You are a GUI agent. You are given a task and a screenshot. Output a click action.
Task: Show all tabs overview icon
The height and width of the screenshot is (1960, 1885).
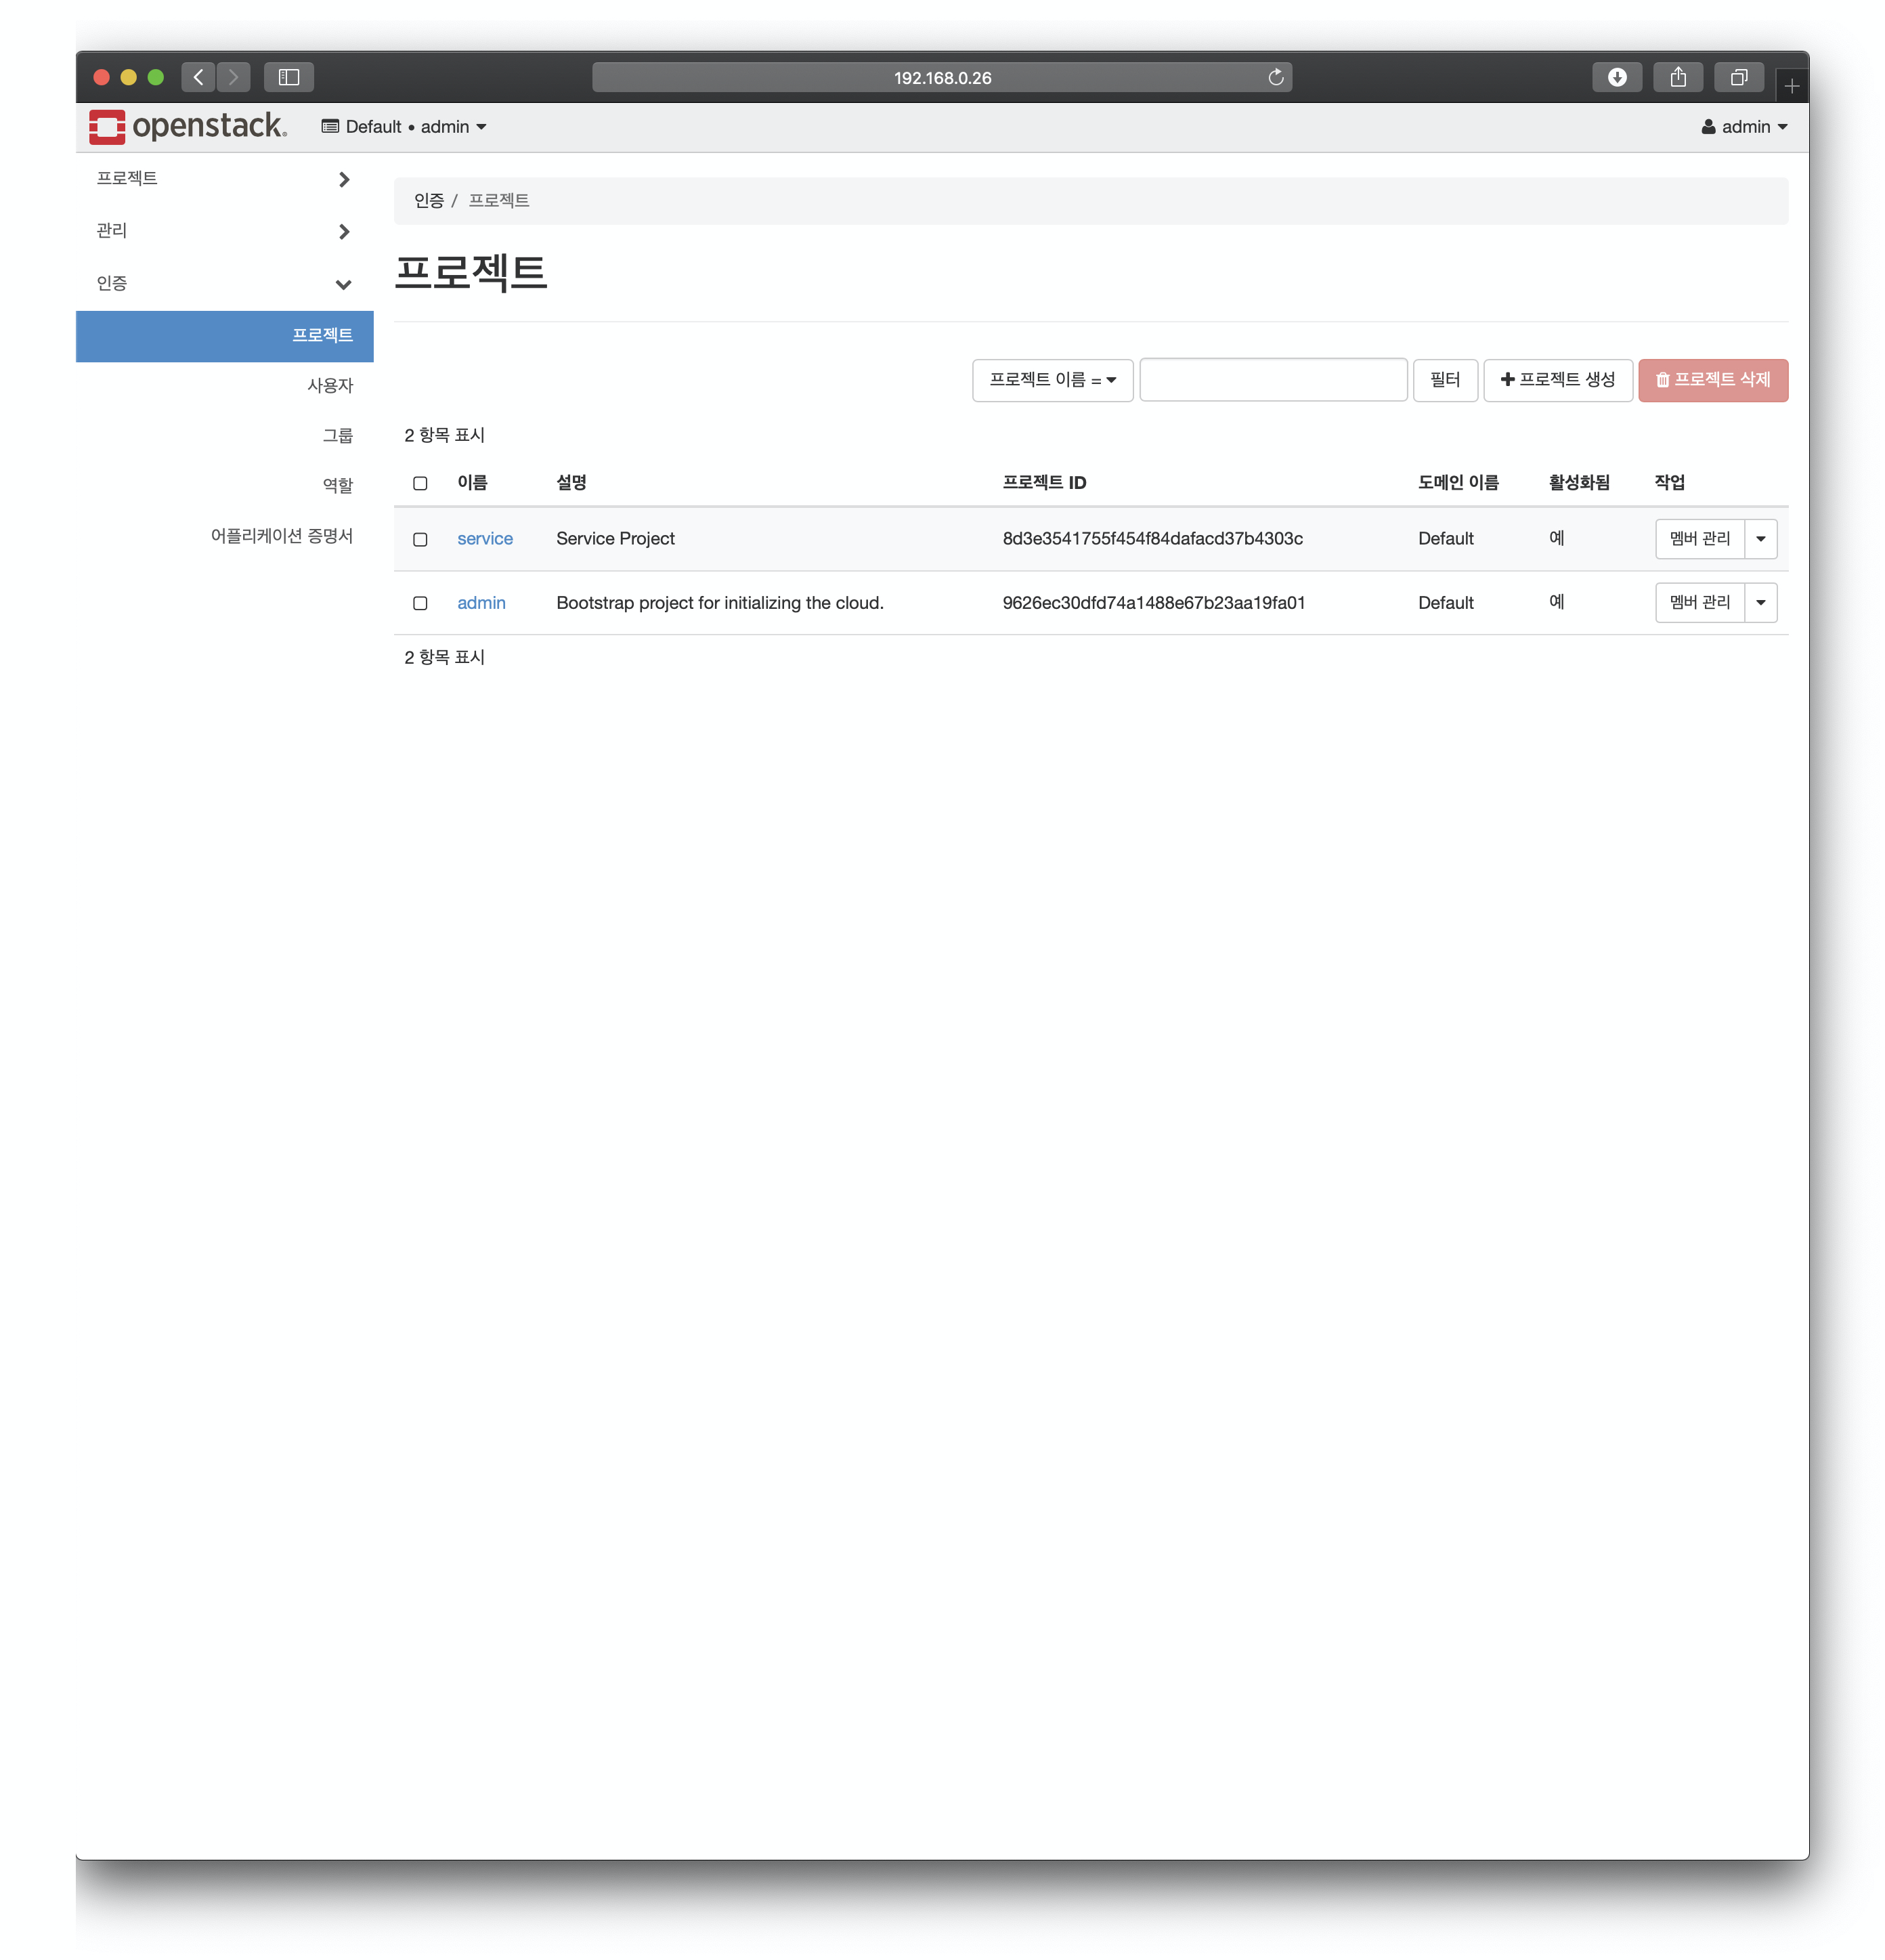tap(1738, 78)
